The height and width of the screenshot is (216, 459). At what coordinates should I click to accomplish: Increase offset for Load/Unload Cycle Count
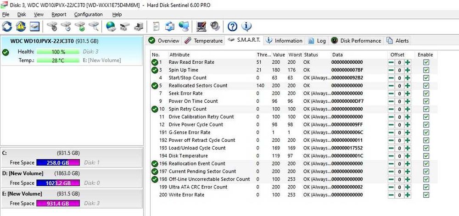tap(408, 148)
